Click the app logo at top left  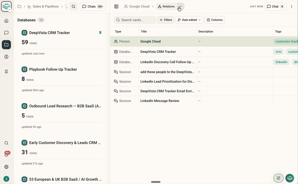(6, 6)
